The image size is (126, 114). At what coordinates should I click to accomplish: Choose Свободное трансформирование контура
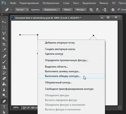point(71,89)
